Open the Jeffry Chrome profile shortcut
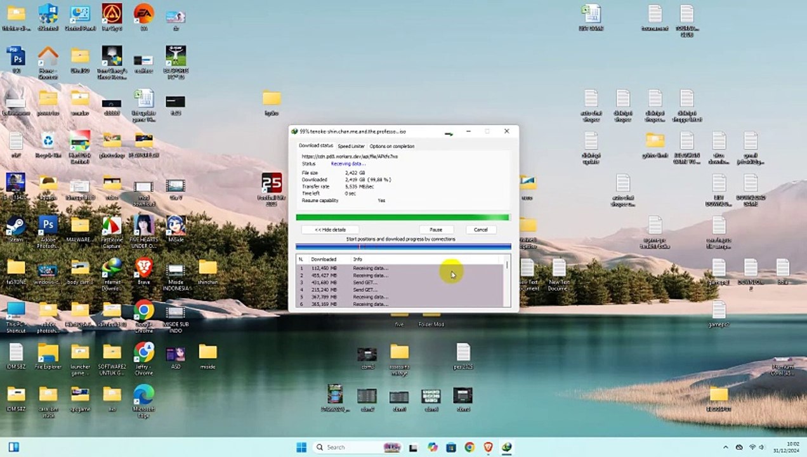 (144, 359)
